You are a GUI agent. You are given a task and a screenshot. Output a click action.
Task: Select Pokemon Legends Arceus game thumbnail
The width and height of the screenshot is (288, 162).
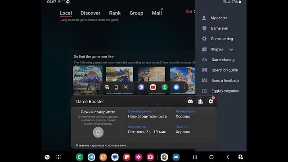click(88, 80)
